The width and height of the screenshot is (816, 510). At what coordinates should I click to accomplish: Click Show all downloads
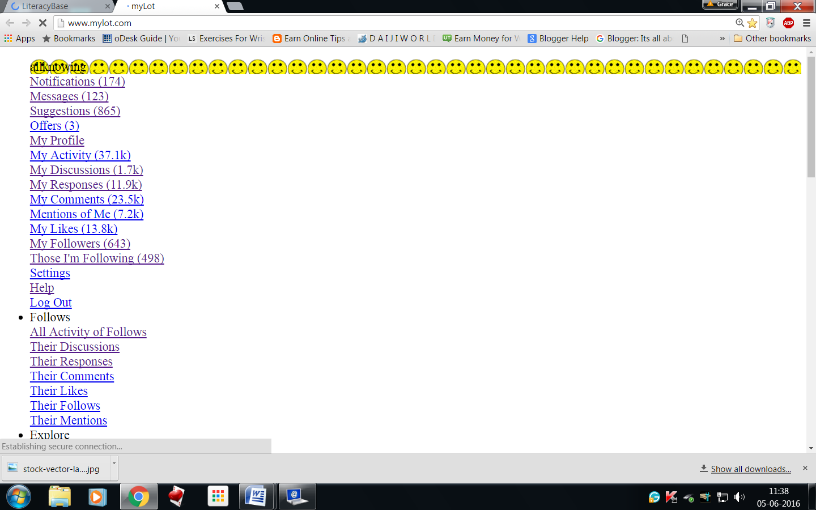[751, 469]
